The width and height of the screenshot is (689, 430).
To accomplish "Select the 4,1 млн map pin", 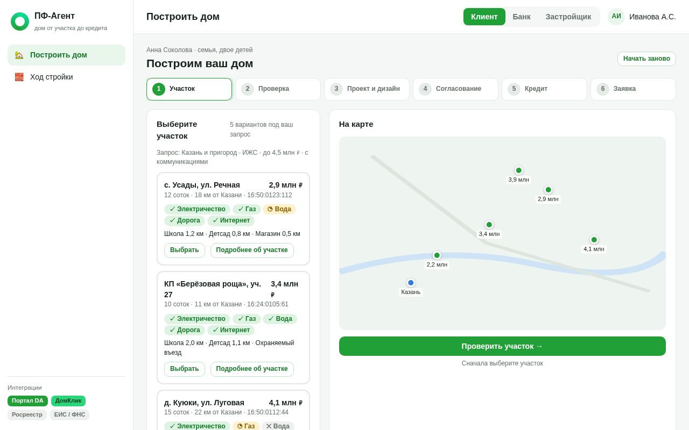I will 594,240.
